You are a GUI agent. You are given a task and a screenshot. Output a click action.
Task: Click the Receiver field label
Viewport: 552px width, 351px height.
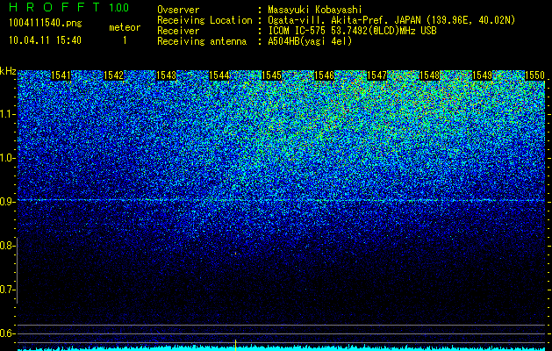click(x=178, y=31)
